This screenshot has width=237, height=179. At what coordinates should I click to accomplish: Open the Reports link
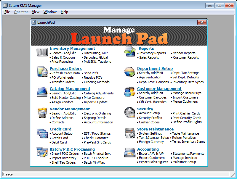click(146, 49)
